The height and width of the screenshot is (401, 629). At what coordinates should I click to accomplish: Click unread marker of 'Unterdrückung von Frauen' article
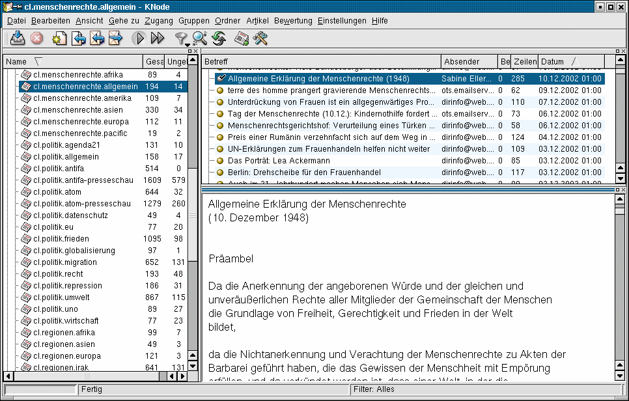click(x=220, y=102)
